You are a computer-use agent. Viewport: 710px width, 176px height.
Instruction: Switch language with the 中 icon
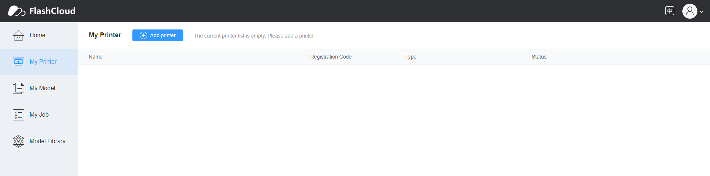[x=669, y=11]
